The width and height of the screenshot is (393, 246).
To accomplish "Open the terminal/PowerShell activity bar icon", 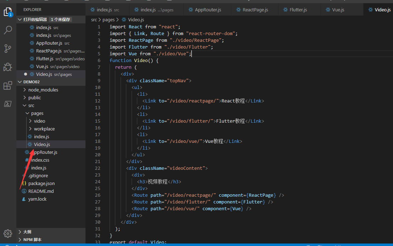I will [x=8, y=104].
